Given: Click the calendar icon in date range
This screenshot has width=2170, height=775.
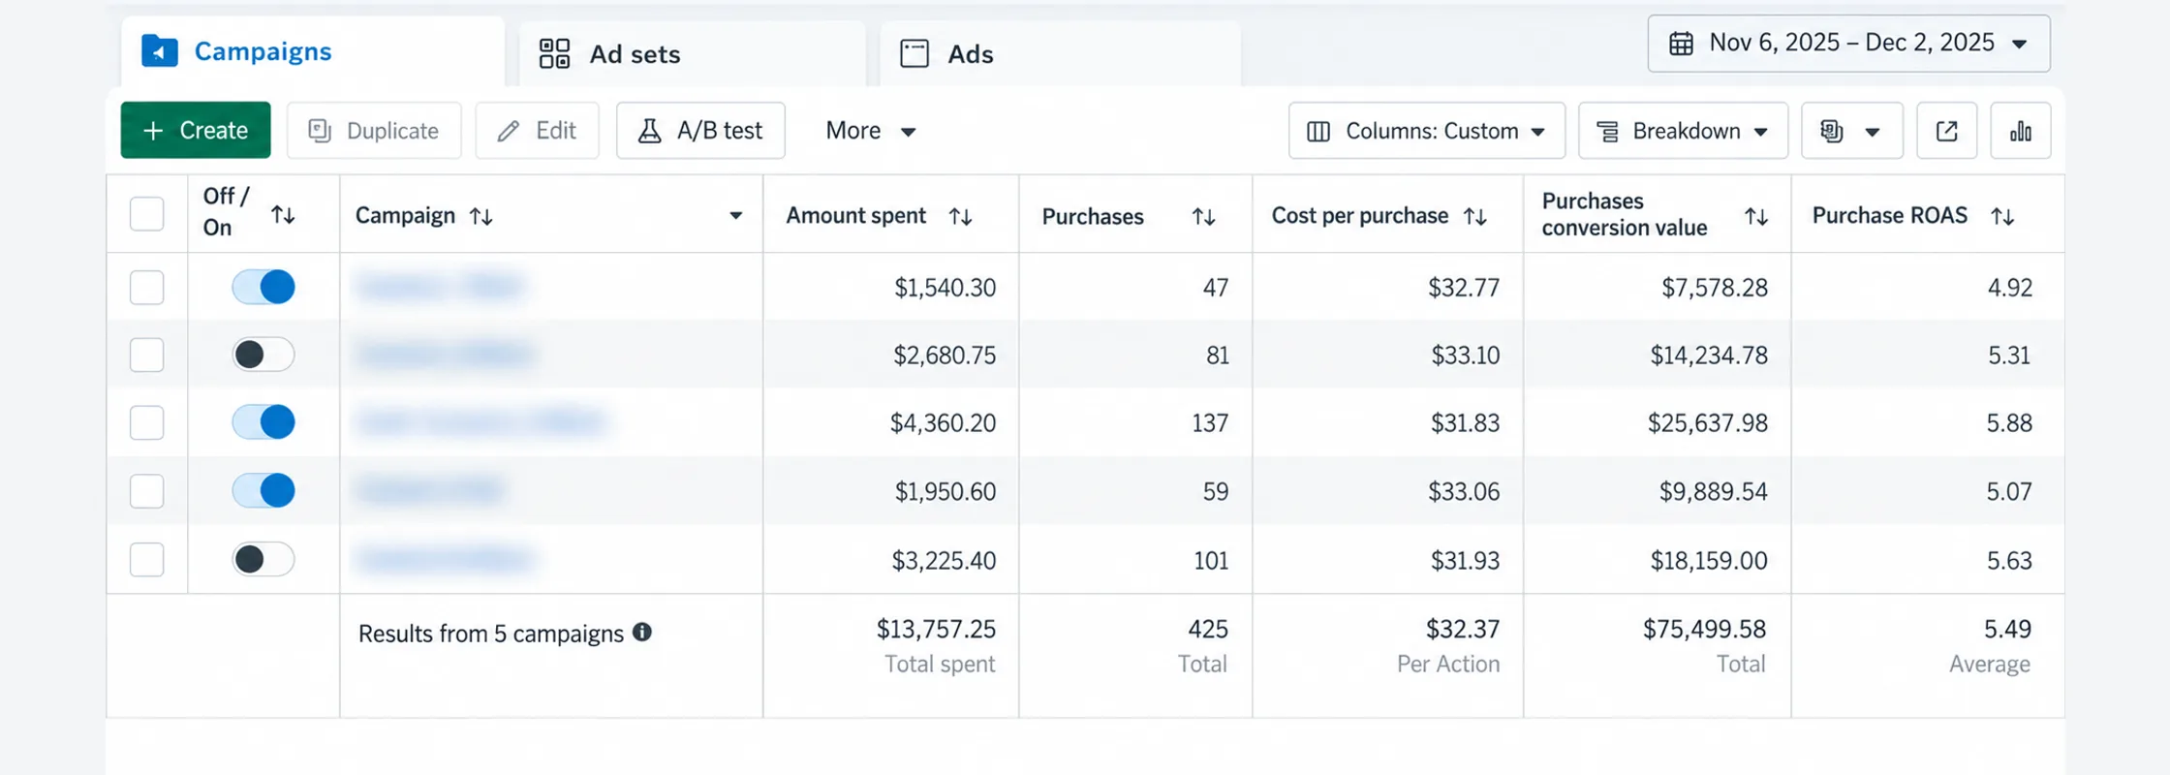Looking at the screenshot, I should (x=1681, y=44).
